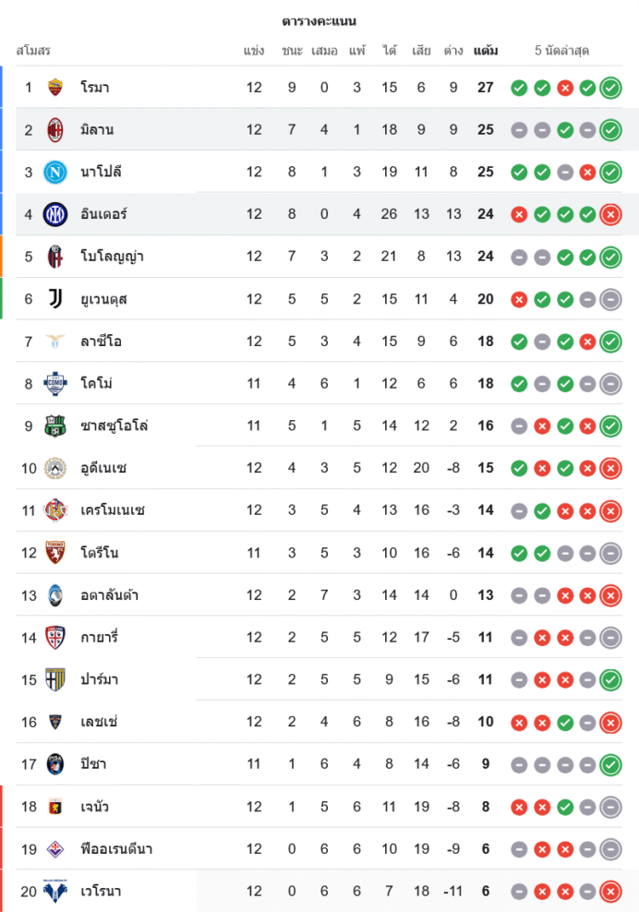
Task: Click the Sassuolo green crest icon
Action: 55,426
